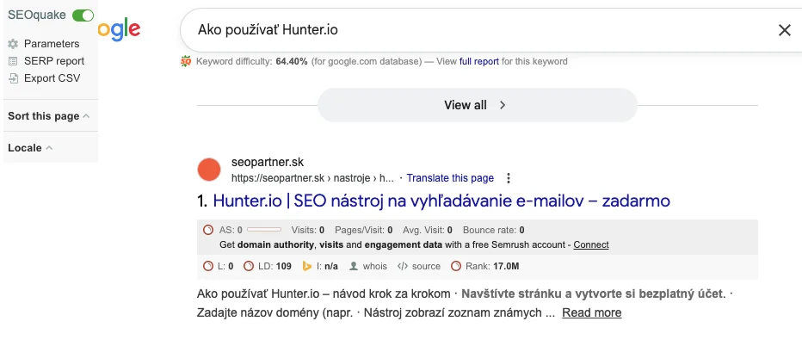The height and width of the screenshot is (346, 802).
Task: Expand the Locale section
Action: tap(30, 148)
